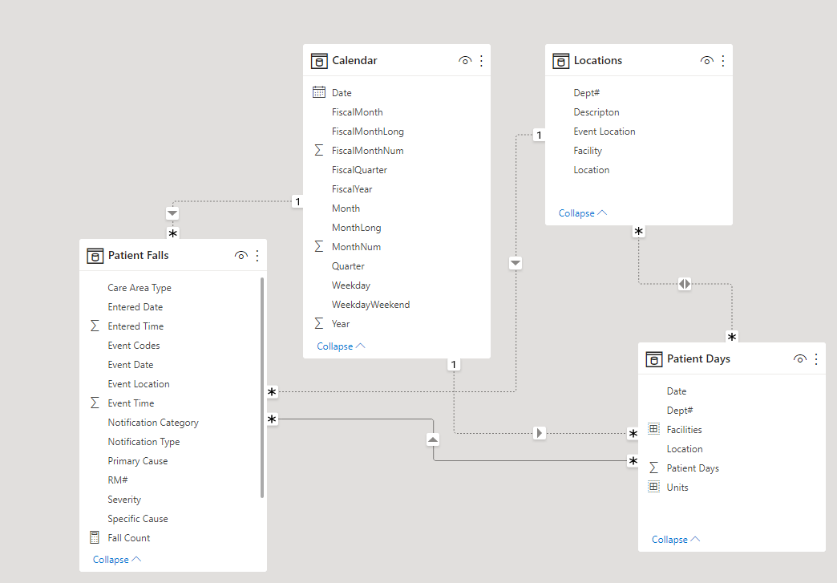The width and height of the screenshot is (837, 583).
Task: Click sigma icon next to Event Time
Action: click(x=95, y=403)
